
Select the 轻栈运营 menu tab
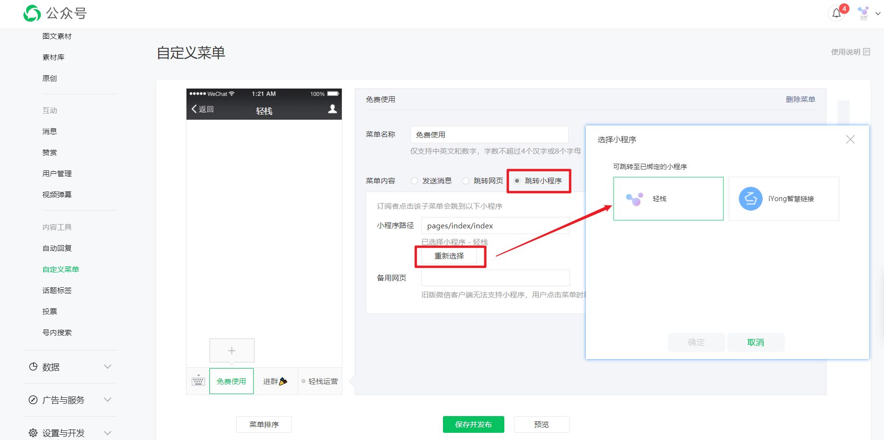coord(320,381)
